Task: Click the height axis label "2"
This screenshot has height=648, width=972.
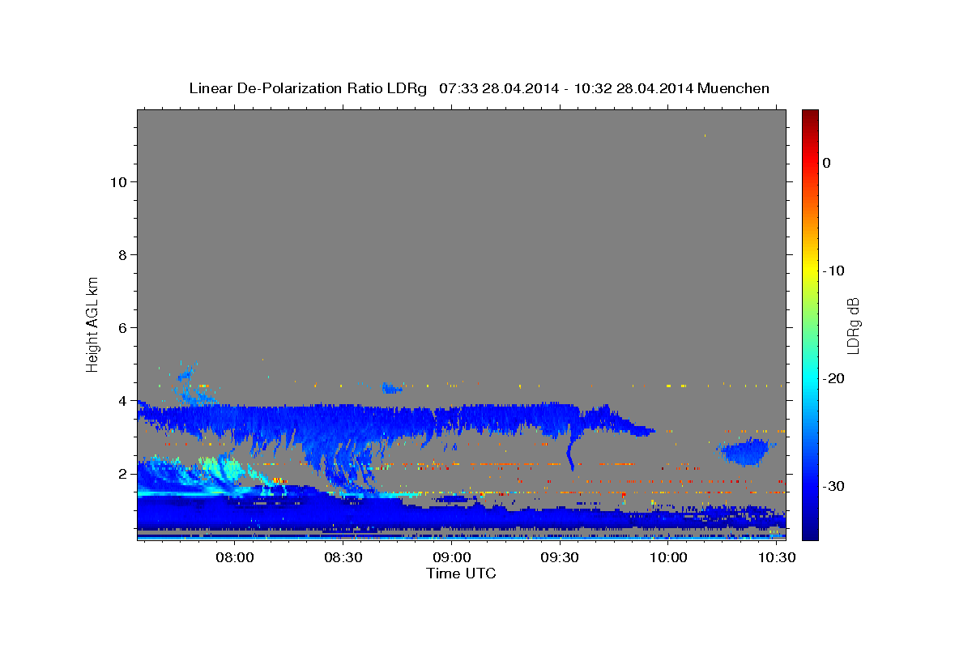Action: pyautogui.click(x=122, y=473)
